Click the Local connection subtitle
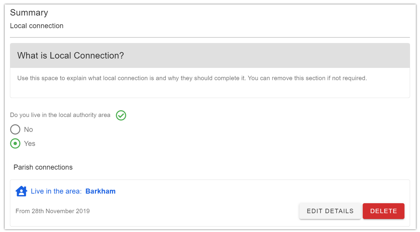The height and width of the screenshot is (232, 420). (37, 26)
